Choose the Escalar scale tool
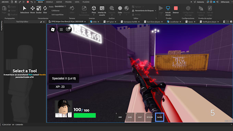 pyautogui.click(x=39, y=10)
